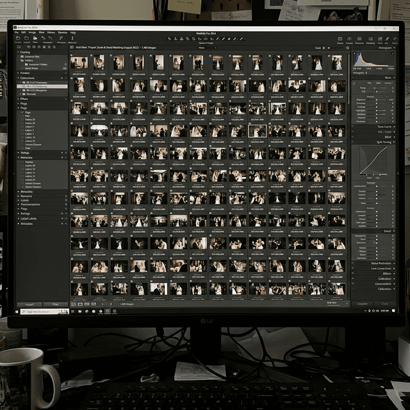Switch to Grid view icon in bottom toolbar
The height and width of the screenshot is (410, 410).
coord(74,304)
